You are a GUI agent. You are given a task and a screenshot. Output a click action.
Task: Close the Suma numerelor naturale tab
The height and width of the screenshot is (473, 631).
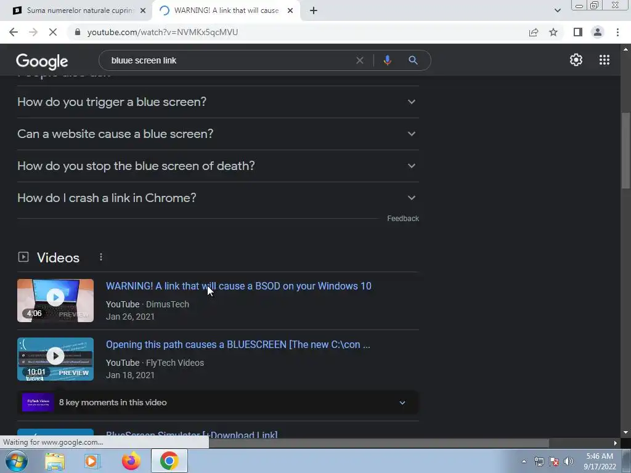[x=143, y=10]
